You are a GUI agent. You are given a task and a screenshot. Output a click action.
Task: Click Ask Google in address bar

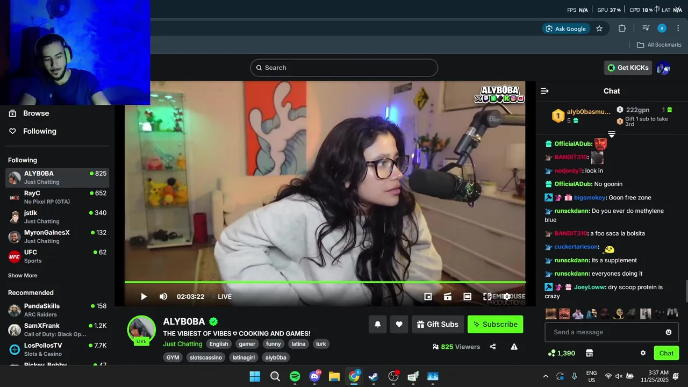coord(565,28)
